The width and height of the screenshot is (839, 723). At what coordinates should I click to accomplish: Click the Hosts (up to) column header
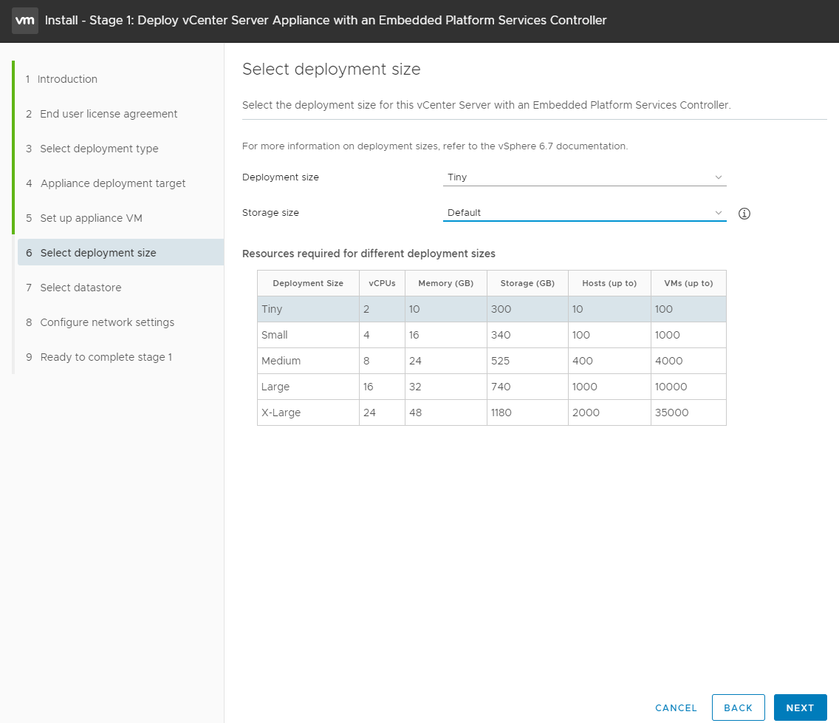coord(609,283)
